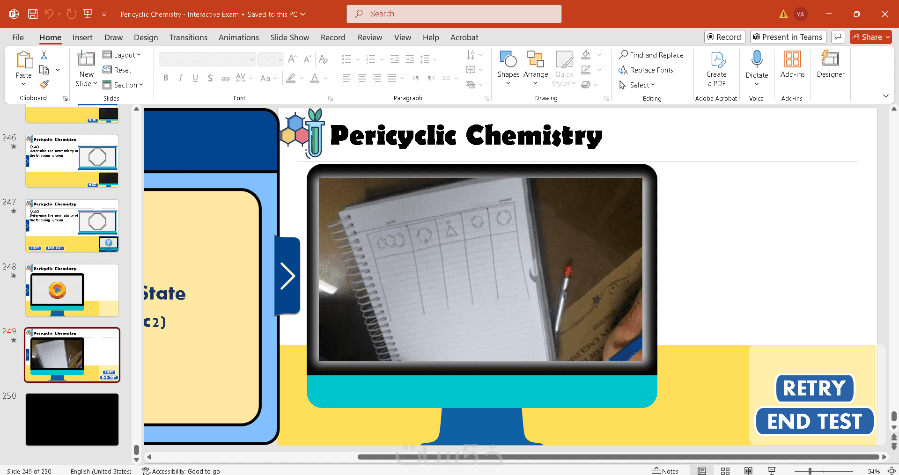Screen dimensions: 899x475
Task: Switch to the Slide Show tab
Action: [x=289, y=37]
